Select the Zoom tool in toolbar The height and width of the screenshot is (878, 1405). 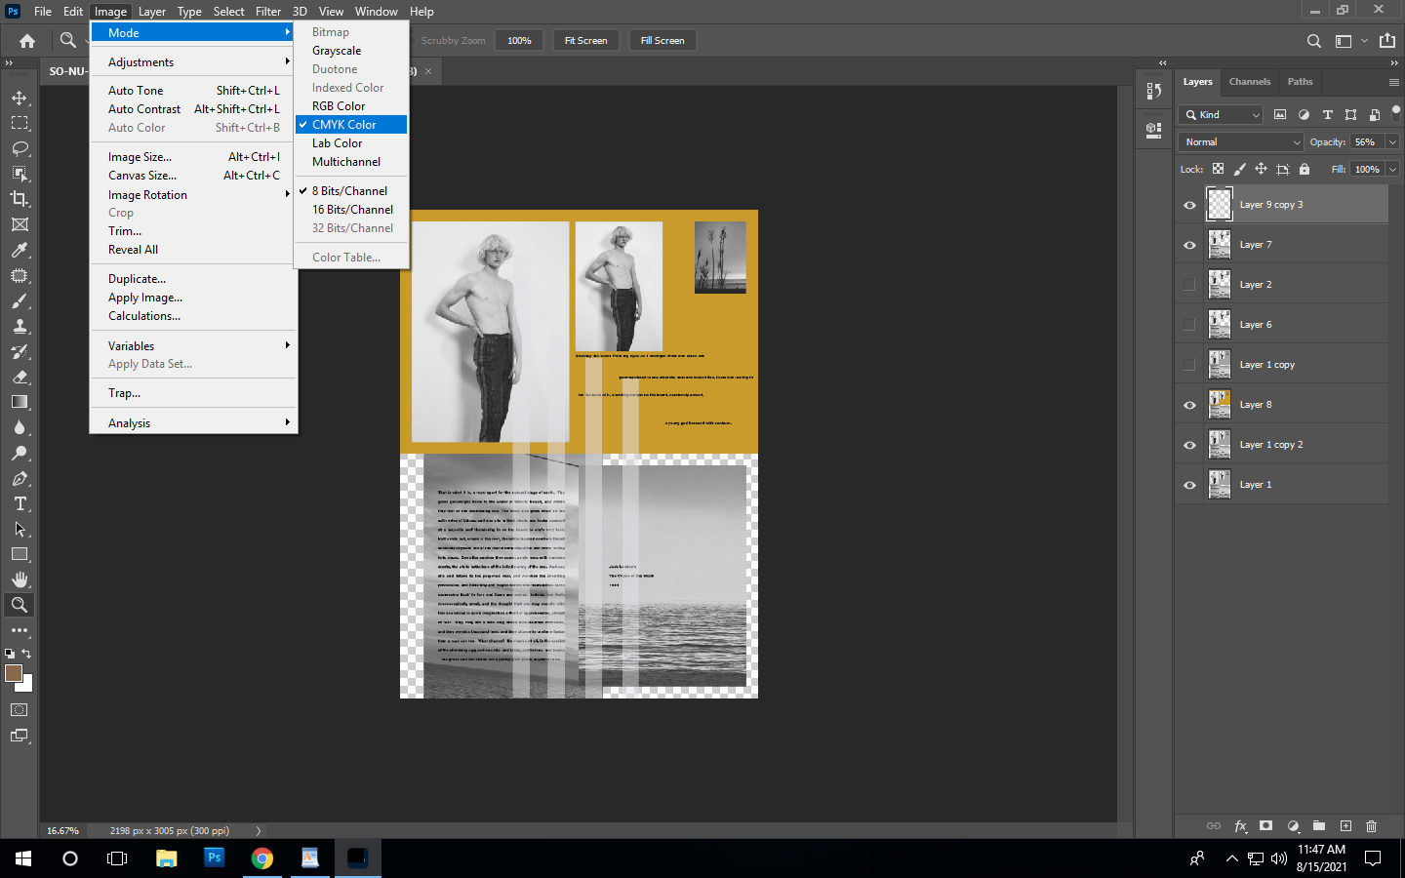click(20, 605)
